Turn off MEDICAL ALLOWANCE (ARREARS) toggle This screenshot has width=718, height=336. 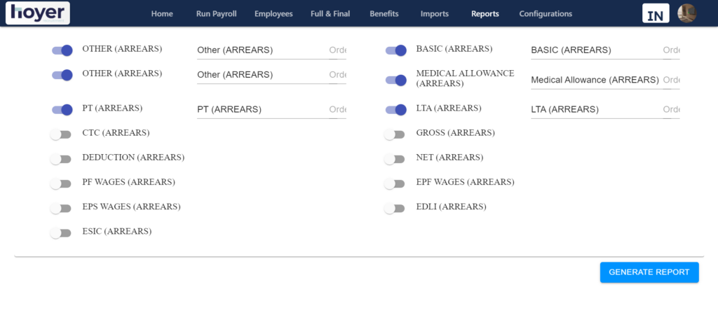coord(395,80)
